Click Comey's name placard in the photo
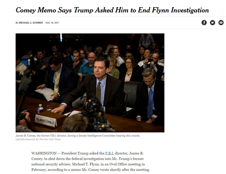226x174 pixels. 46,120
